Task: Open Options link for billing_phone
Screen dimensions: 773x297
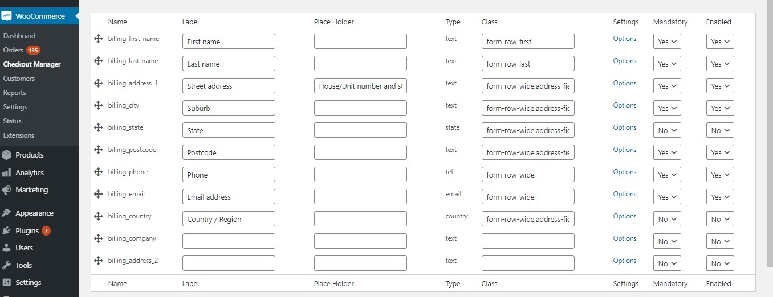Action: coord(625,172)
